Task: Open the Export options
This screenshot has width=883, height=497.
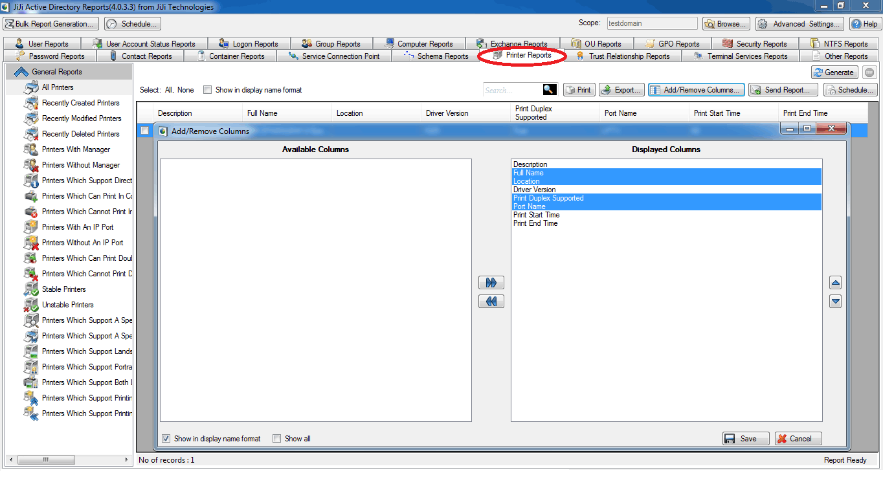Action: point(621,90)
